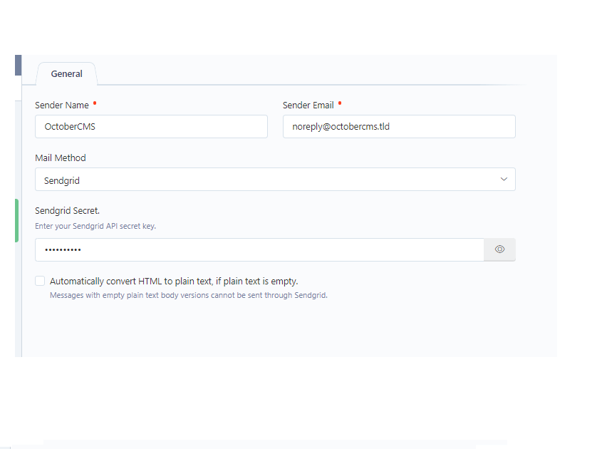Switch to the General tab

67,74
